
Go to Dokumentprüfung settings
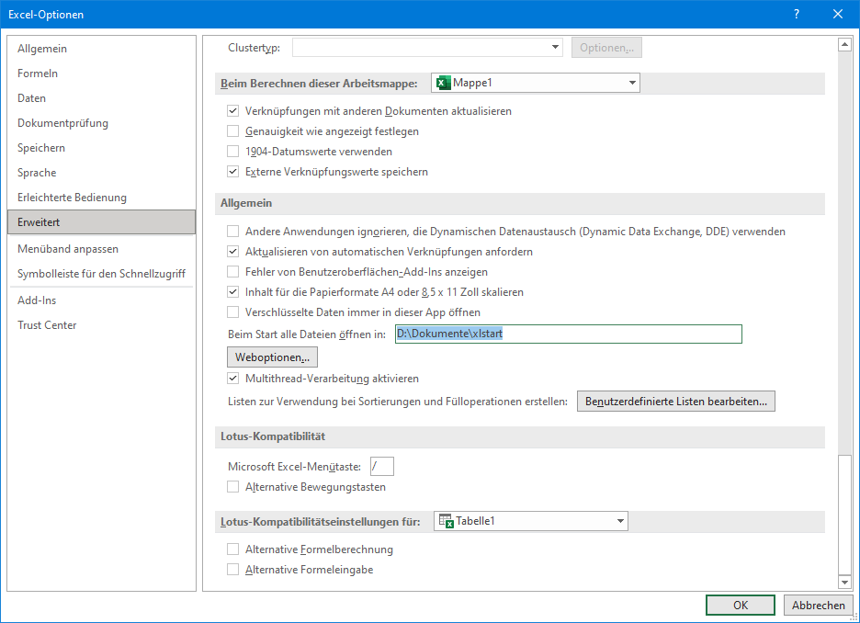[101, 123]
